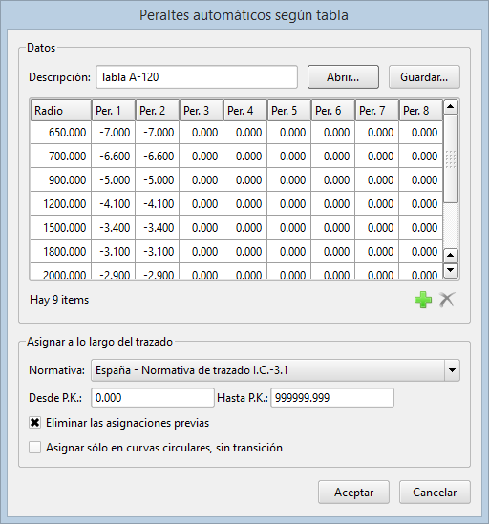Click the Per. 4 column header
Screen dimensions: 489x524
(x=245, y=111)
